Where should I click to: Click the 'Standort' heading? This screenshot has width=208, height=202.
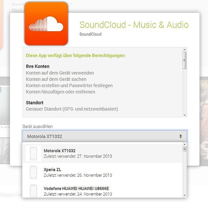[x=35, y=102]
